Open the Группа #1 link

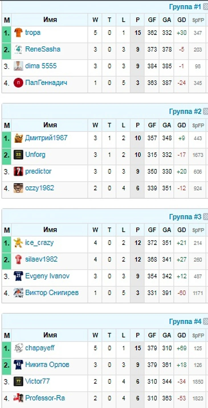[185, 7]
